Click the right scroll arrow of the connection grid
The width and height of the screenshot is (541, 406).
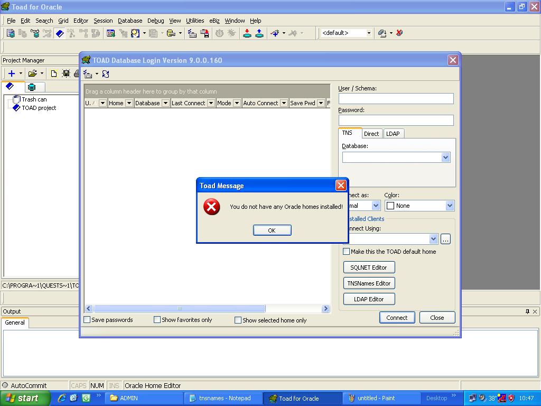325,308
